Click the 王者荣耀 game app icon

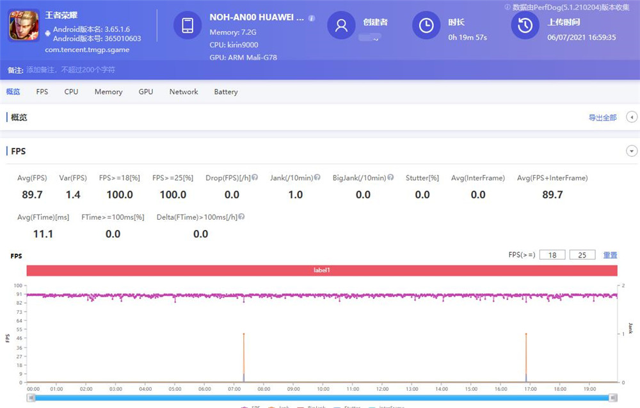pos(24,26)
